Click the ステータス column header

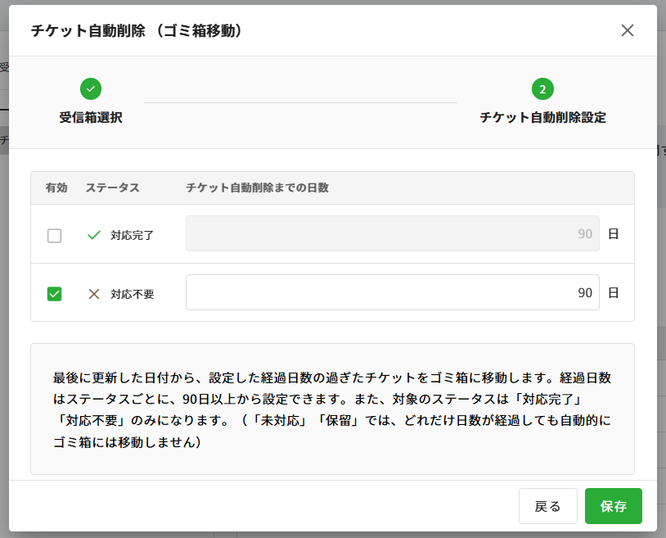click(112, 188)
